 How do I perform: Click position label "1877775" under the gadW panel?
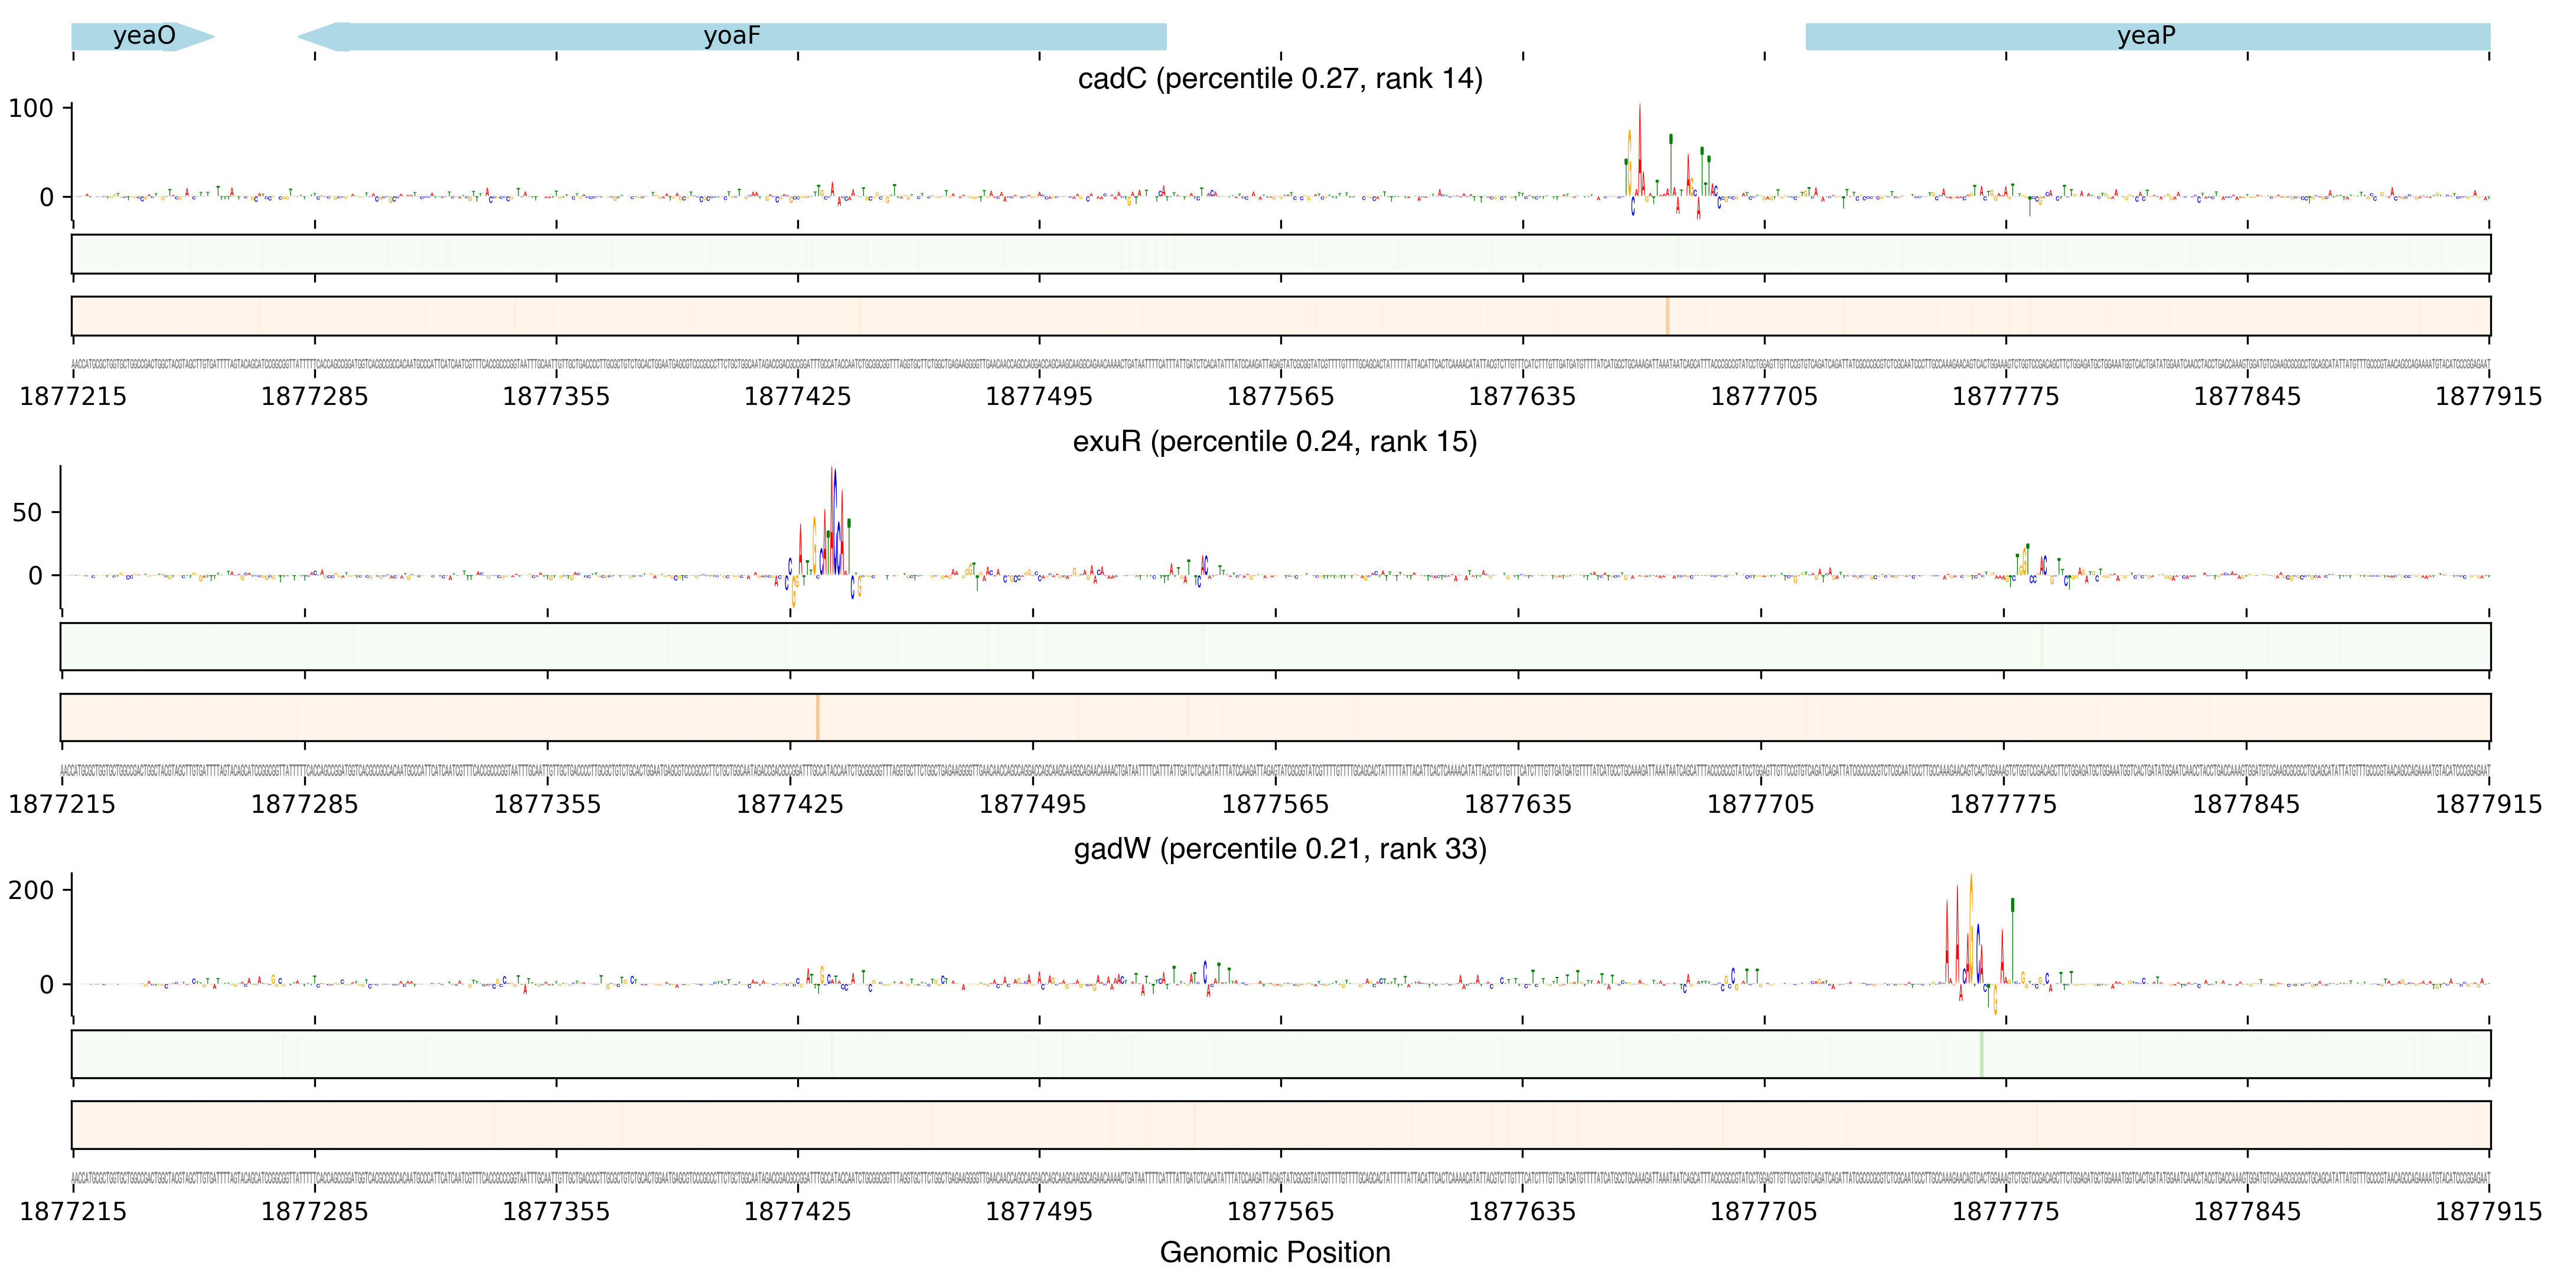point(2007,1212)
